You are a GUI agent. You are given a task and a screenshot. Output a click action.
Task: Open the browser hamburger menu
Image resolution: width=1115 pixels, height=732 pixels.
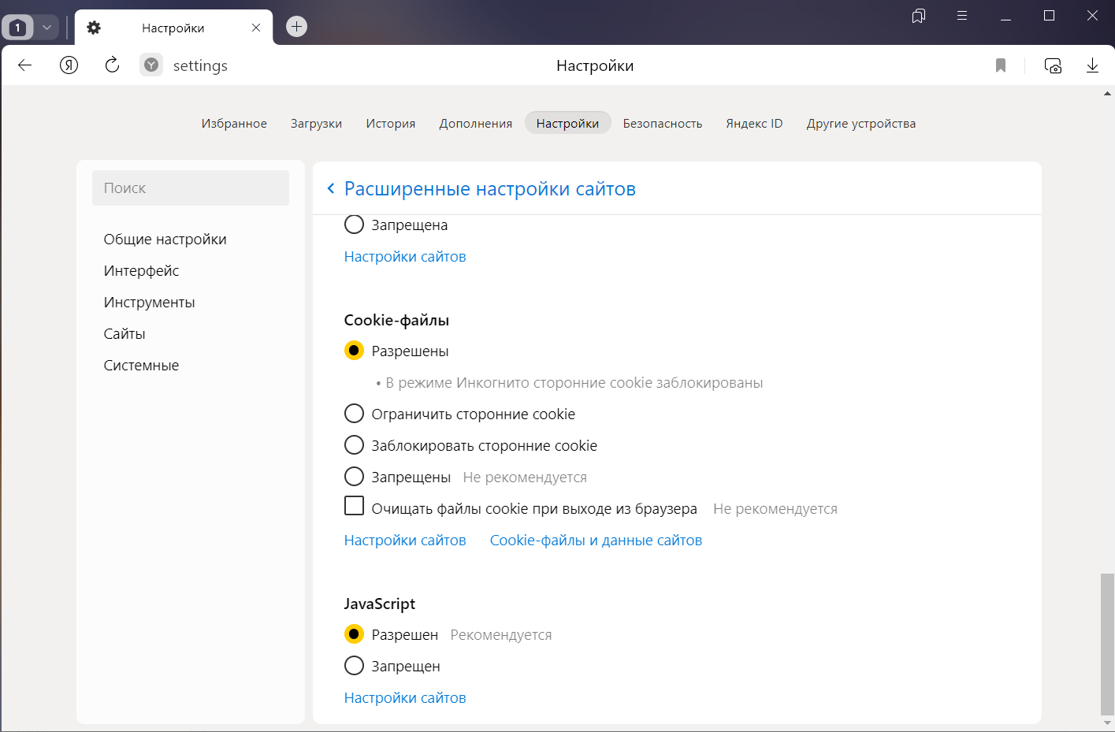click(x=961, y=16)
